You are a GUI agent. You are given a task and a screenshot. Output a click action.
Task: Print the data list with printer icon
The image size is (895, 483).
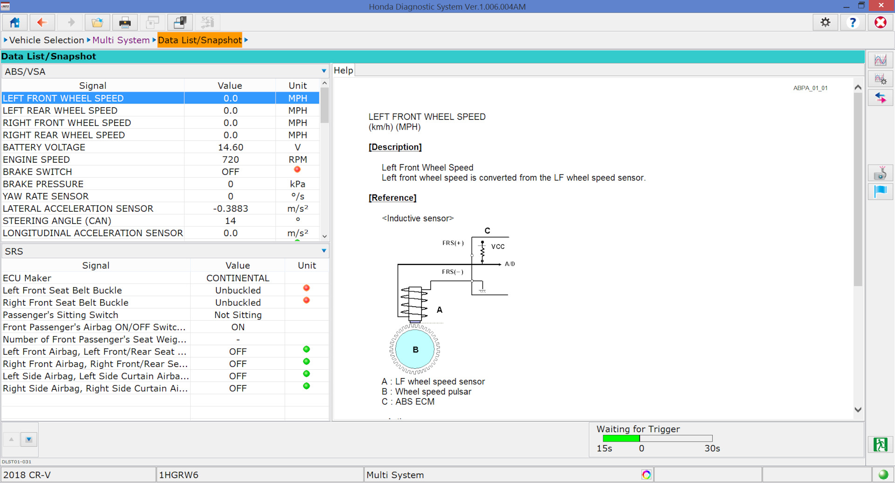click(x=125, y=22)
